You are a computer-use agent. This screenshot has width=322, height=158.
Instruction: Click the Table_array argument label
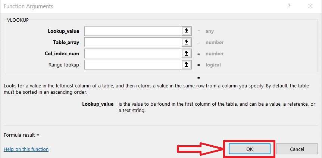click(x=66, y=43)
